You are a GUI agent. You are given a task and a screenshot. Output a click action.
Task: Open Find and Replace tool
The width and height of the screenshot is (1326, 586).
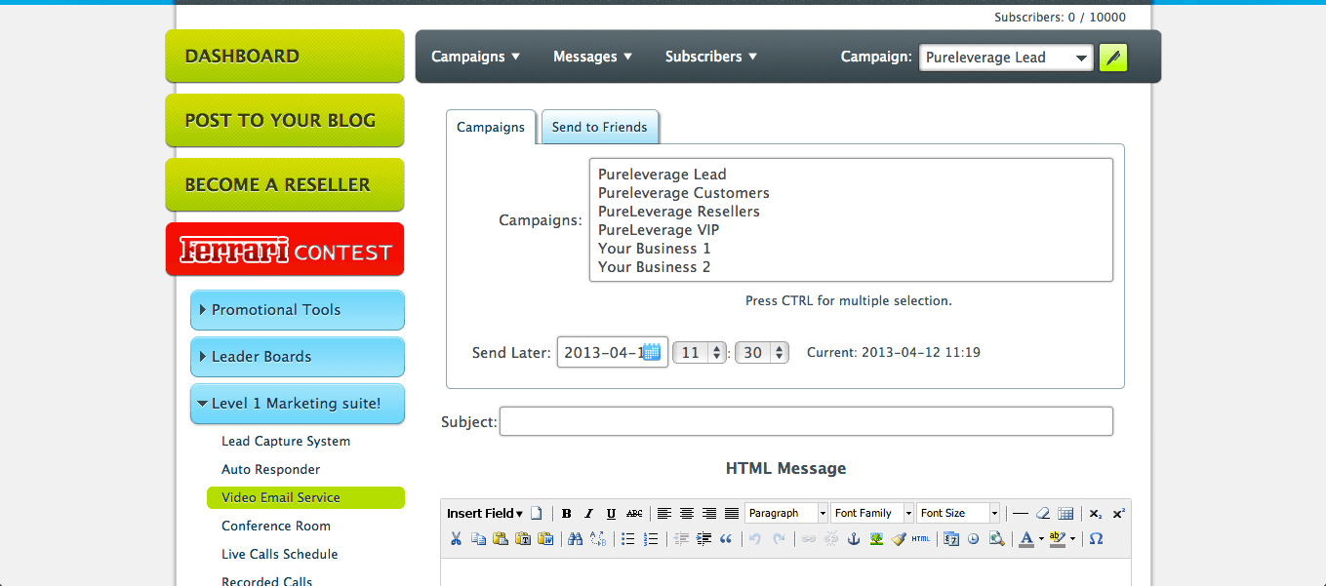(x=598, y=538)
